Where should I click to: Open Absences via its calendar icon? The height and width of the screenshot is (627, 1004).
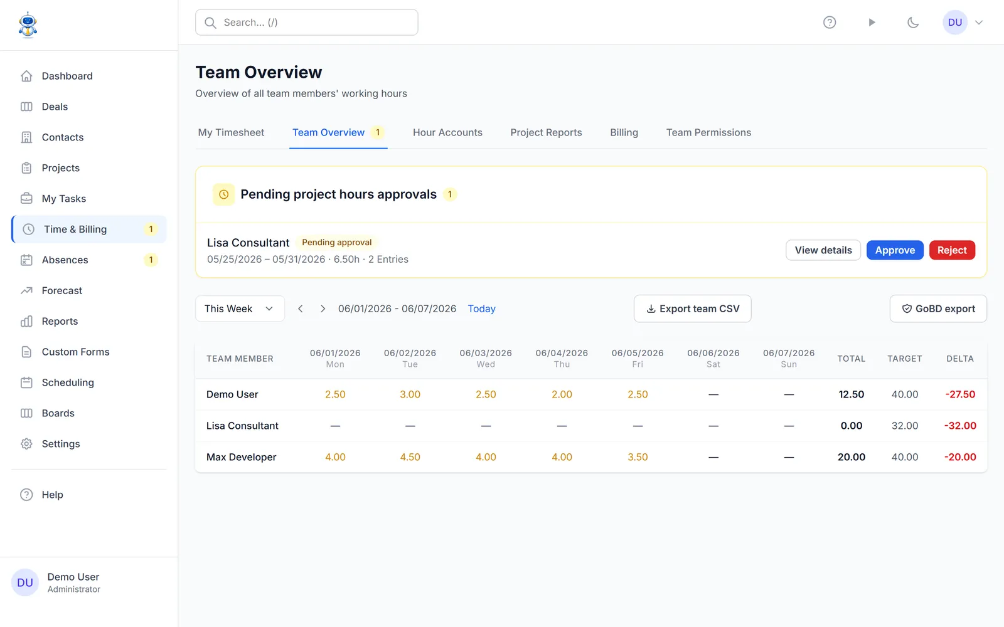26,260
